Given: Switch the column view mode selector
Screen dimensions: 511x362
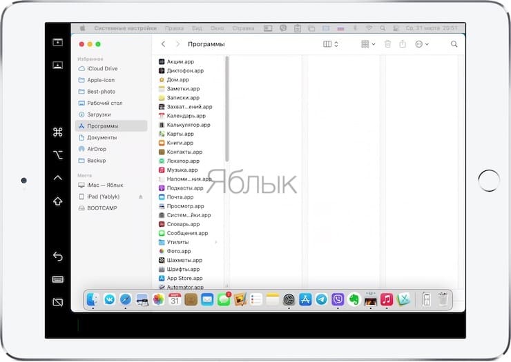Looking at the screenshot, I should (331, 44).
